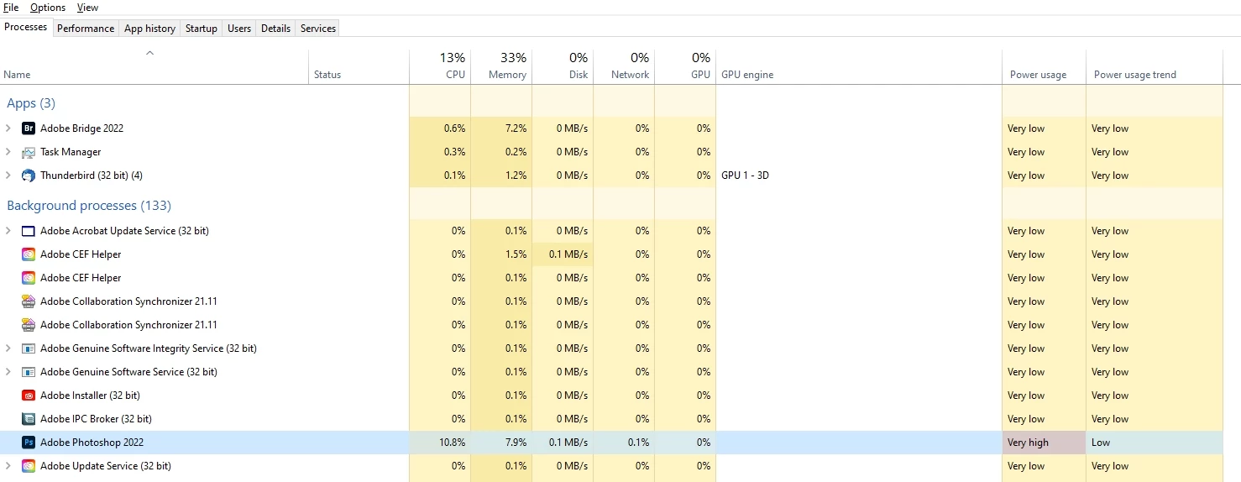This screenshot has width=1241, height=482.
Task: Sort by the Power usage column
Action: tap(1044, 67)
